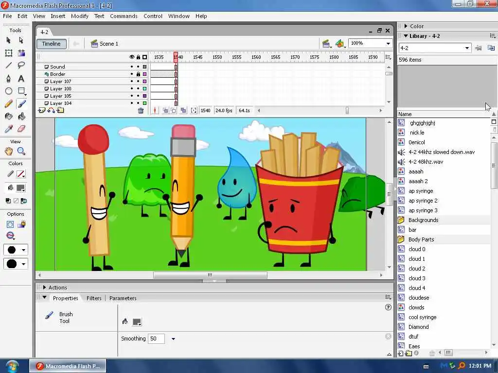Image resolution: width=498 pixels, height=373 pixels.
Task: Click the Insert Layer icon
Action: (x=41, y=110)
